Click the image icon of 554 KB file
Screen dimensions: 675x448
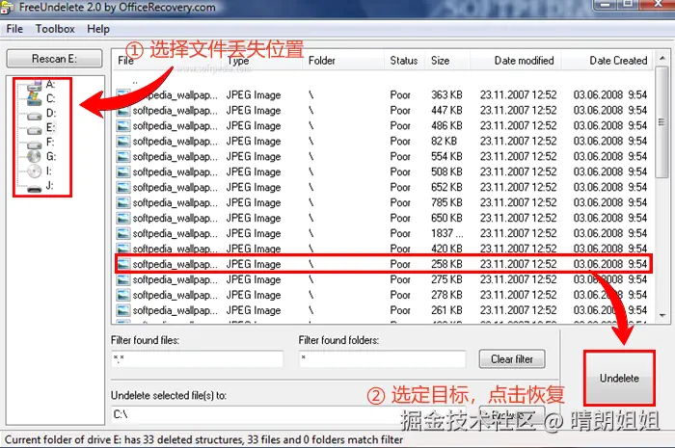[x=123, y=157]
